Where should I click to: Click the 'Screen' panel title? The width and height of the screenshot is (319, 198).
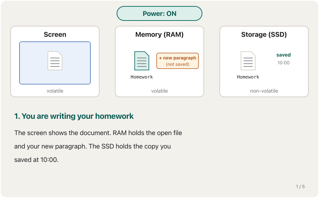tap(55, 35)
